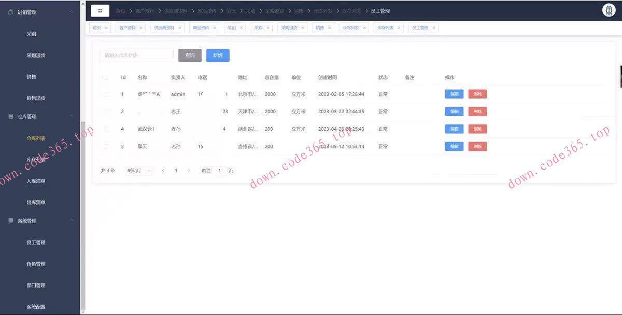This screenshot has height=315, width=622.
Task: Open 首页 from the breadcrumb navigation
Action: tap(122, 10)
